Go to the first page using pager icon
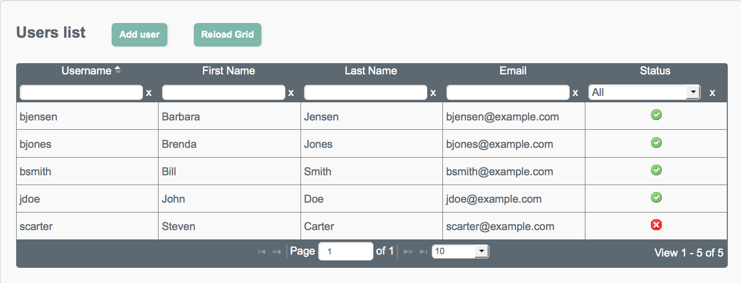741x283 pixels. pos(262,252)
